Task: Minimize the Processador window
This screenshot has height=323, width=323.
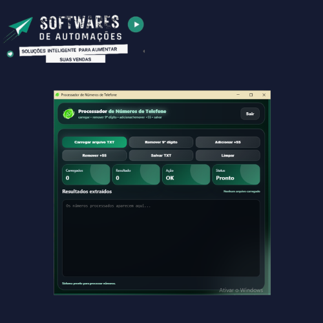Action: pos(238,95)
